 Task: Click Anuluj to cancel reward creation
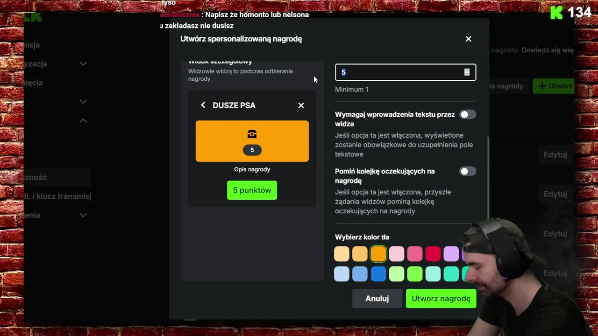click(x=377, y=299)
